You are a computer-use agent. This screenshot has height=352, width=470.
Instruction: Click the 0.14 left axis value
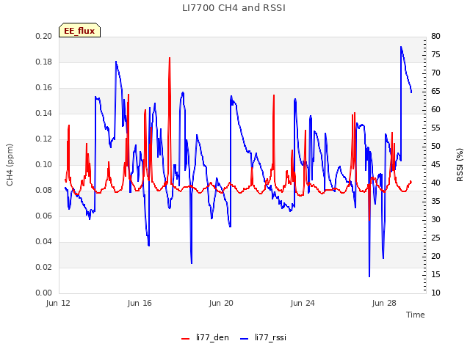pyautogui.click(x=44, y=113)
